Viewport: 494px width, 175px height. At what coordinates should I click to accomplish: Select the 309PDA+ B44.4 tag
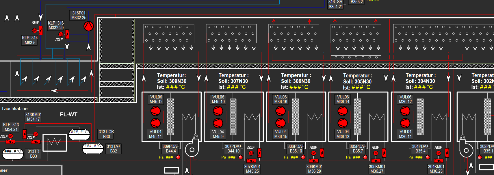[171, 149]
